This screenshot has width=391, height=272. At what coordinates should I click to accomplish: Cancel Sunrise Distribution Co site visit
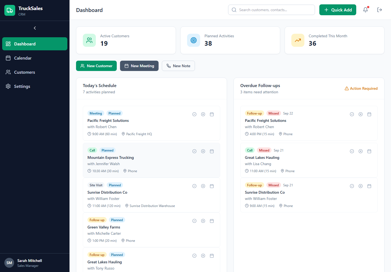pos(203,186)
